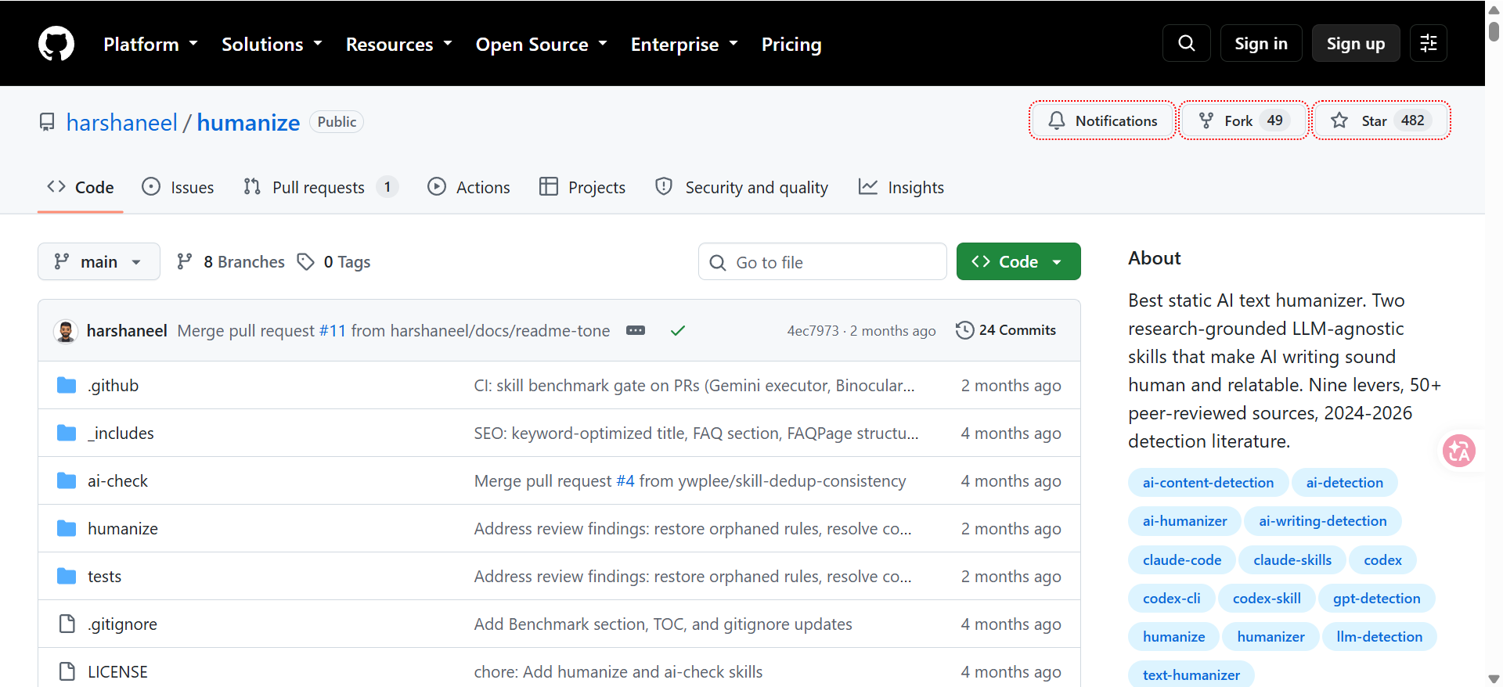
Task: Open pull request #4 link
Action: tap(625, 480)
